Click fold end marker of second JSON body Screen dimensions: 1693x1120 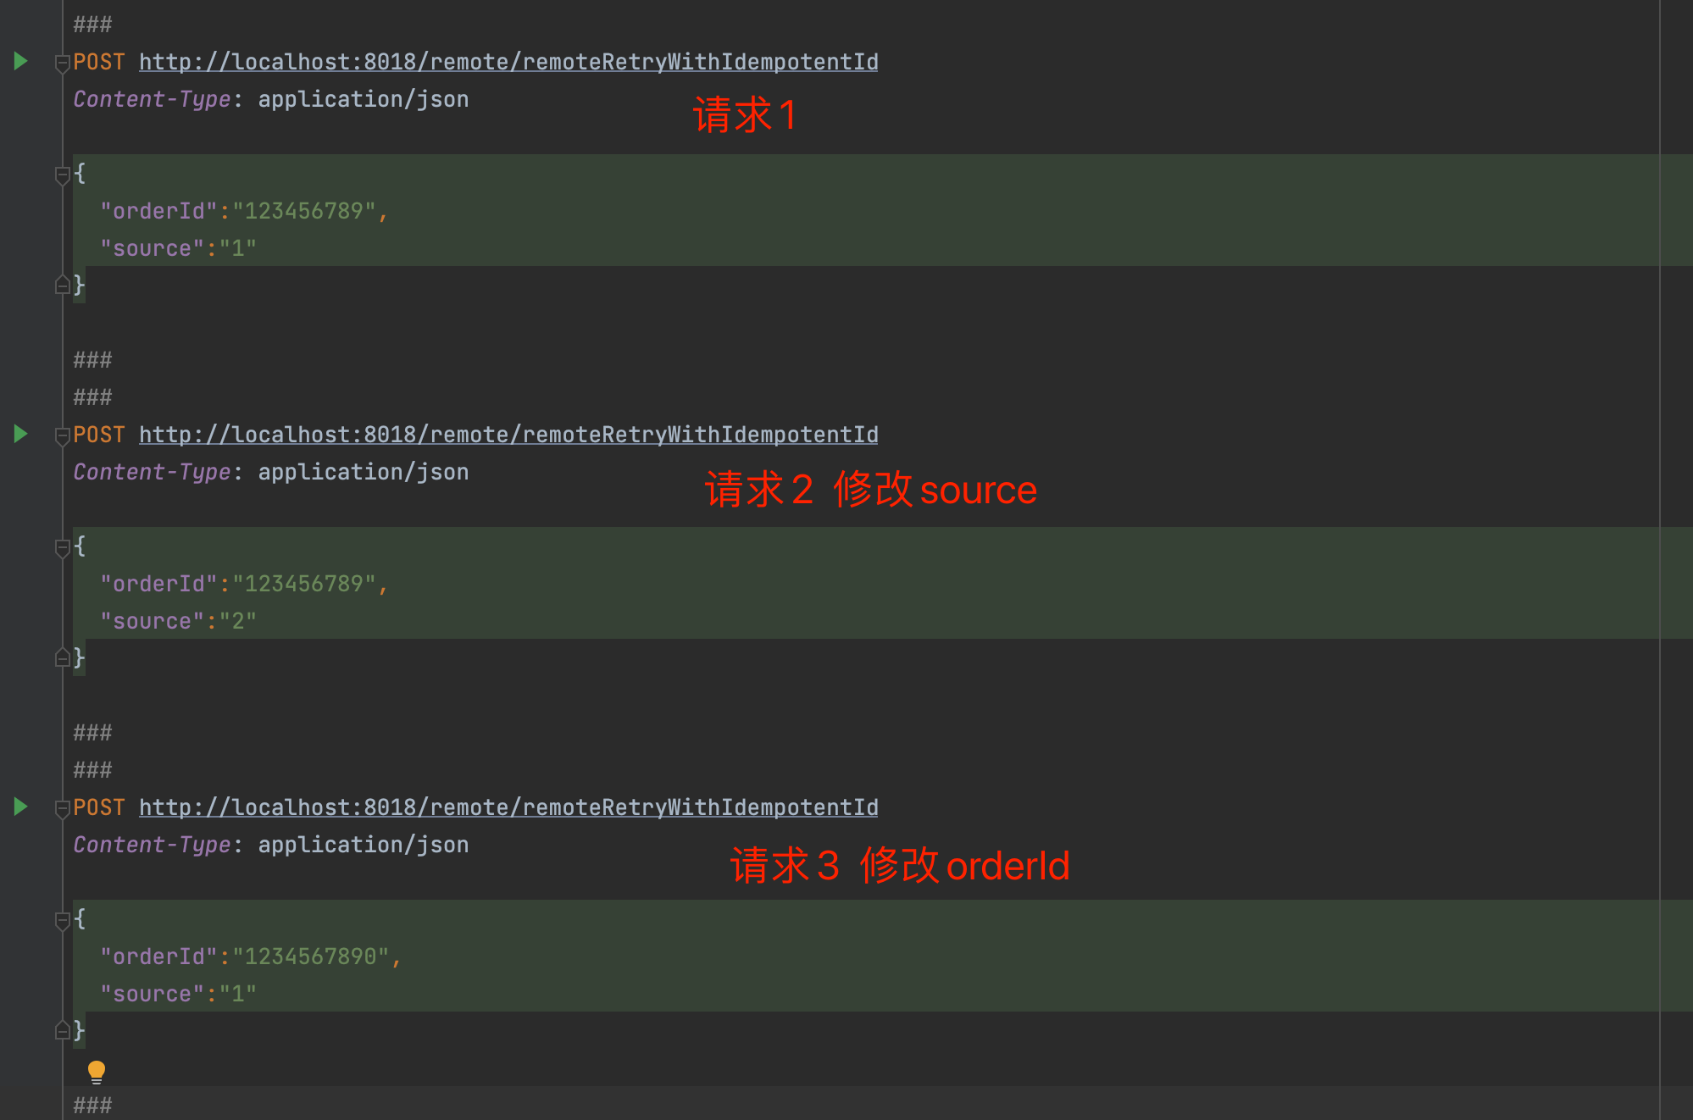[x=62, y=658]
